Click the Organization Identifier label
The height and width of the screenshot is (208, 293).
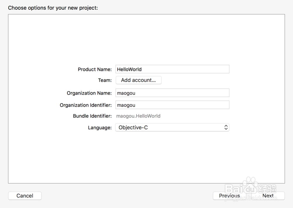click(86, 105)
